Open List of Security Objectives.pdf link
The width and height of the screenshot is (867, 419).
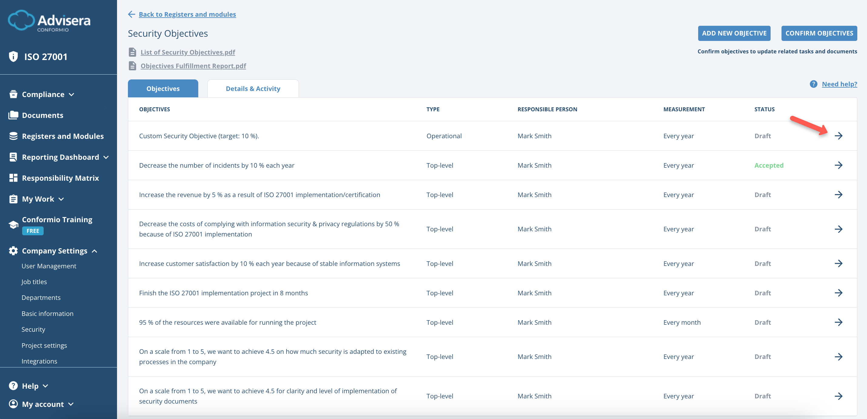tap(187, 52)
